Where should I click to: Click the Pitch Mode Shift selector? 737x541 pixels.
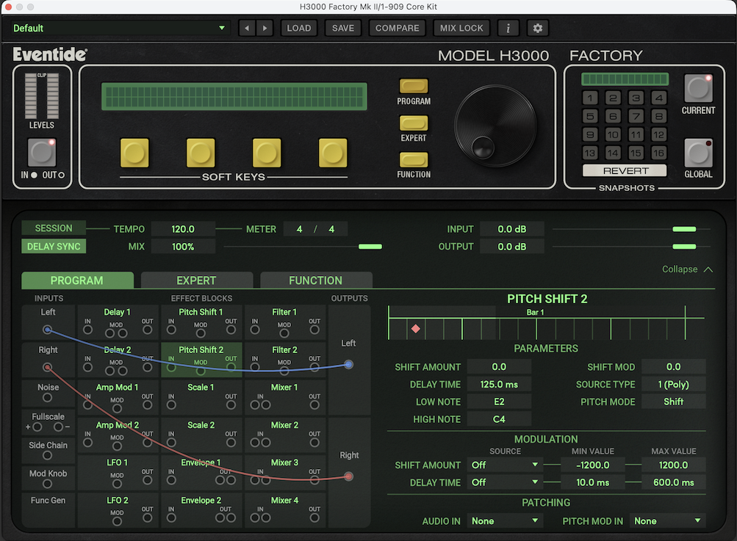click(x=674, y=402)
